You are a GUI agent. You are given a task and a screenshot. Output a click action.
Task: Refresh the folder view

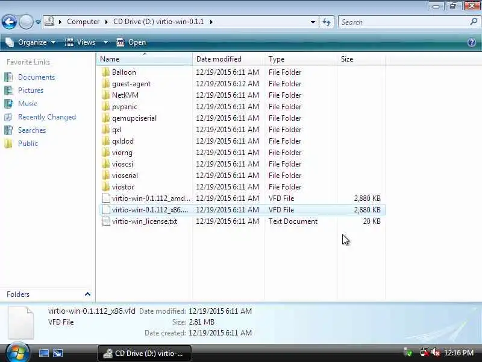coord(327,22)
